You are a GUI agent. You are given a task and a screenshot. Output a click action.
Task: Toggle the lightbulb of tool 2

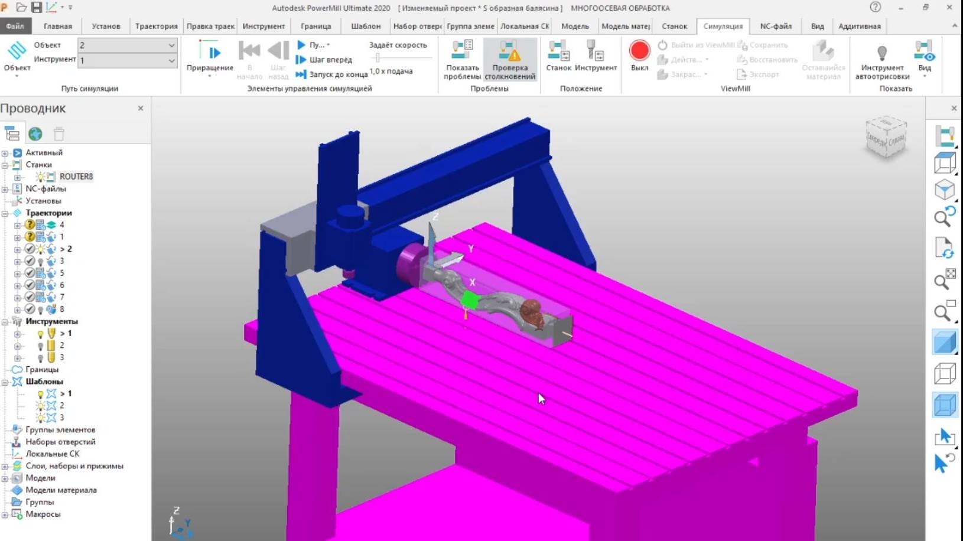tap(40, 346)
